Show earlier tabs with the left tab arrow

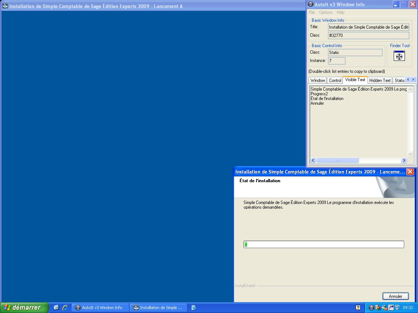coord(408,80)
